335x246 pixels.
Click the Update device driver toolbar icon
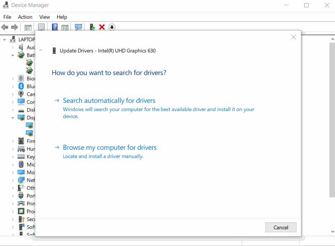[92, 27]
